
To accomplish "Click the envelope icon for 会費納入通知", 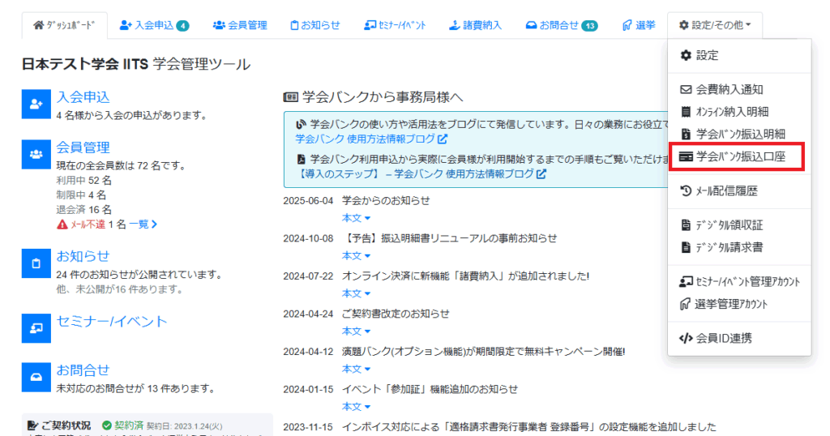I will pos(686,90).
